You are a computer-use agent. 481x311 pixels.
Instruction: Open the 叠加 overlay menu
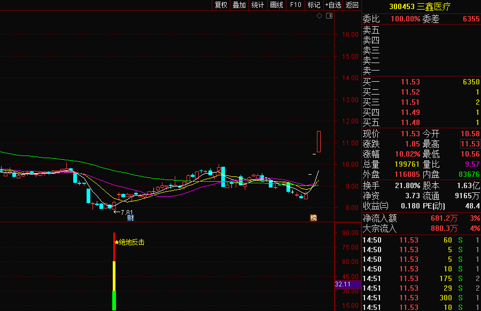[x=239, y=5]
